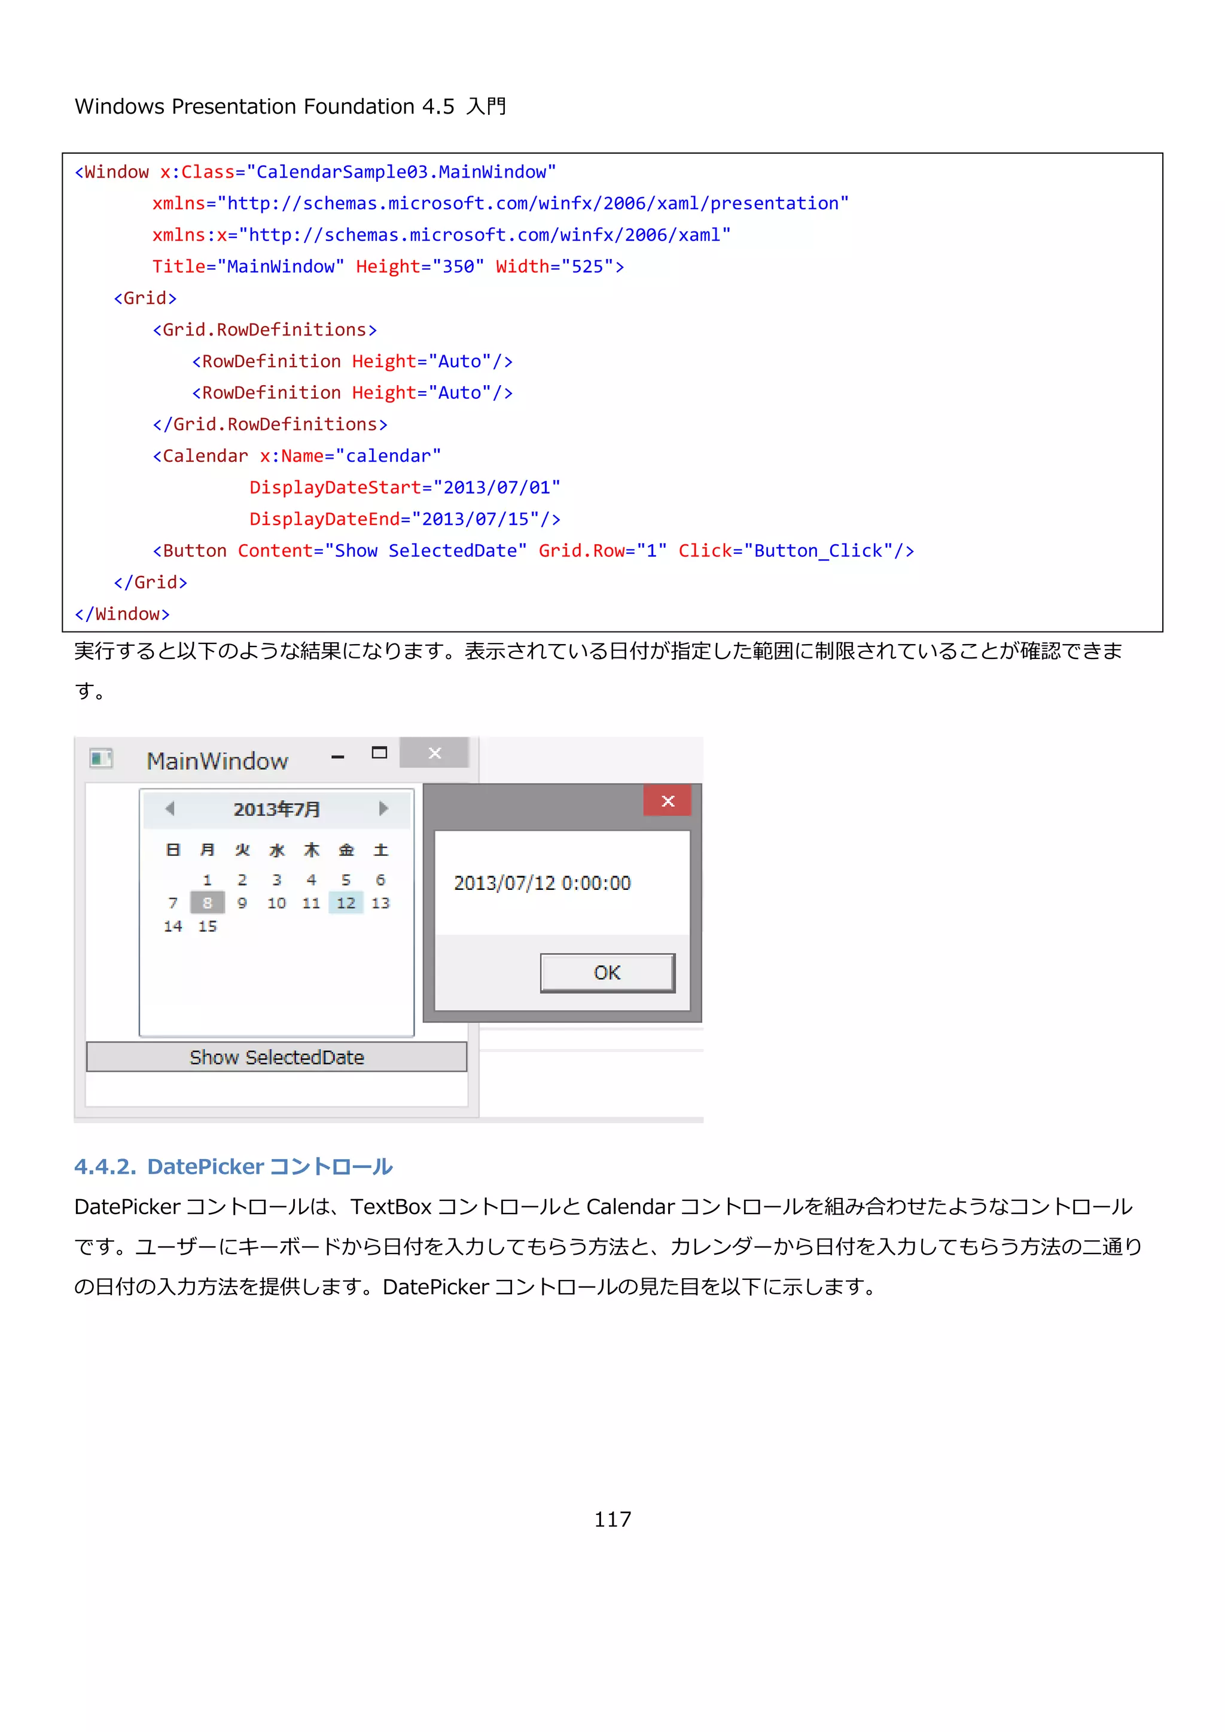Select day 7 in the calendar

[173, 903]
